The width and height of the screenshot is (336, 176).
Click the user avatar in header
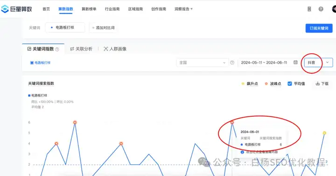tap(334, 9)
